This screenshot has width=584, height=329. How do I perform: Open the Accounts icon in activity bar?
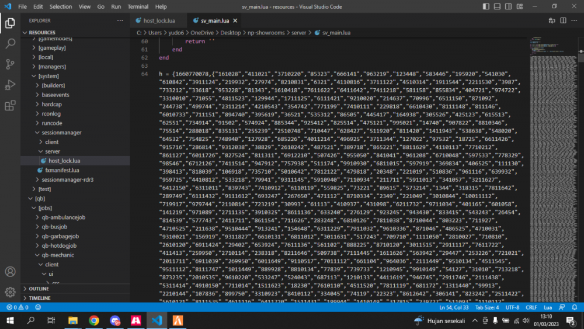click(x=10, y=272)
